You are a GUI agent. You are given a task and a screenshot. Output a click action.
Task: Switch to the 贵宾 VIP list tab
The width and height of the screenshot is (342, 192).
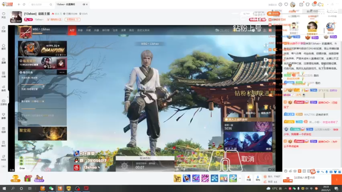[313, 11]
